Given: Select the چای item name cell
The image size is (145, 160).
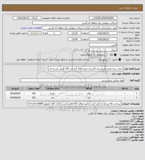Looking at the screenshot, I should (x=89, y=93).
